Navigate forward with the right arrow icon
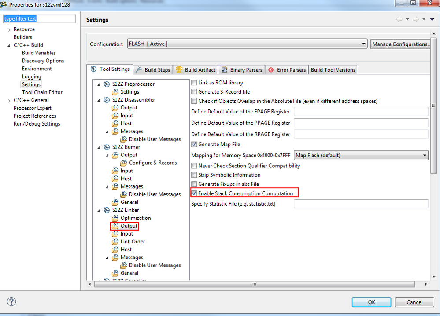Image resolution: width=440 pixels, height=316 pixels. pos(416,19)
